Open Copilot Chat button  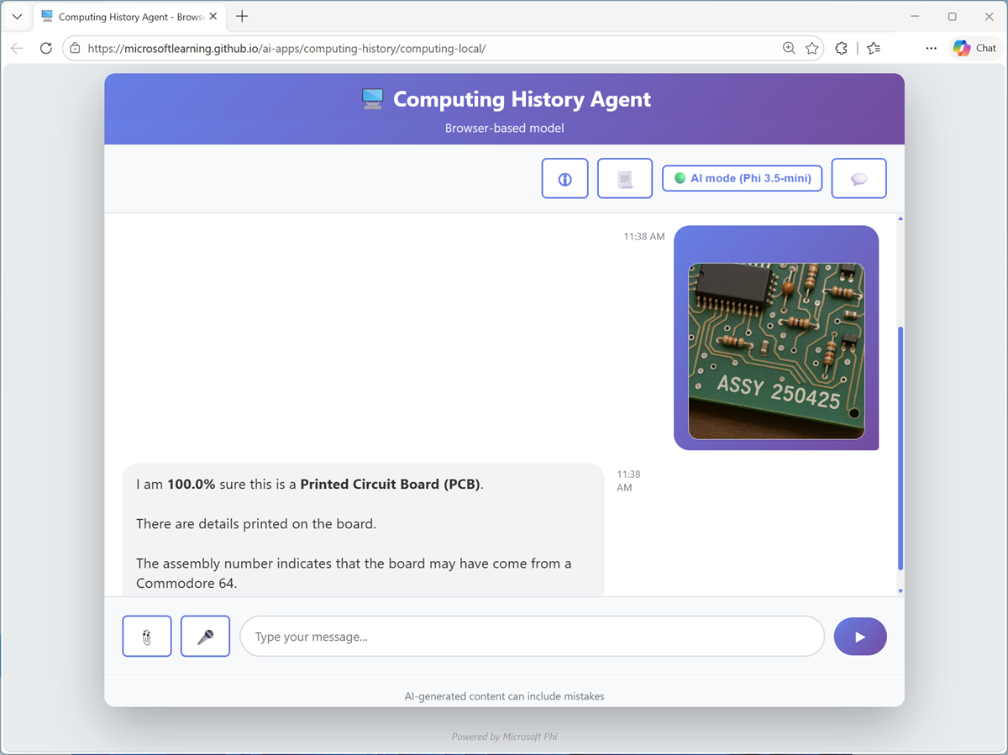point(975,48)
